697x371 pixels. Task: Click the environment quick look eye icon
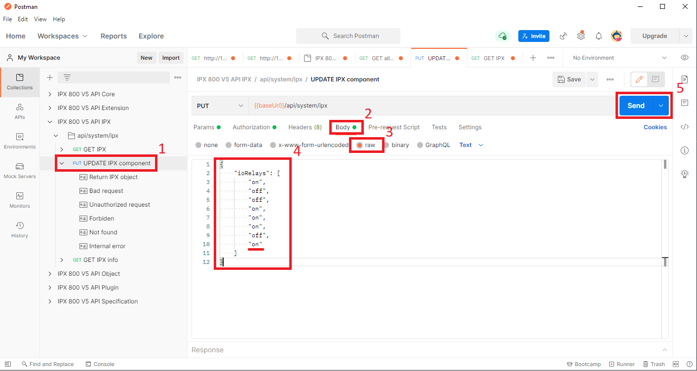pyautogui.click(x=685, y=58)
